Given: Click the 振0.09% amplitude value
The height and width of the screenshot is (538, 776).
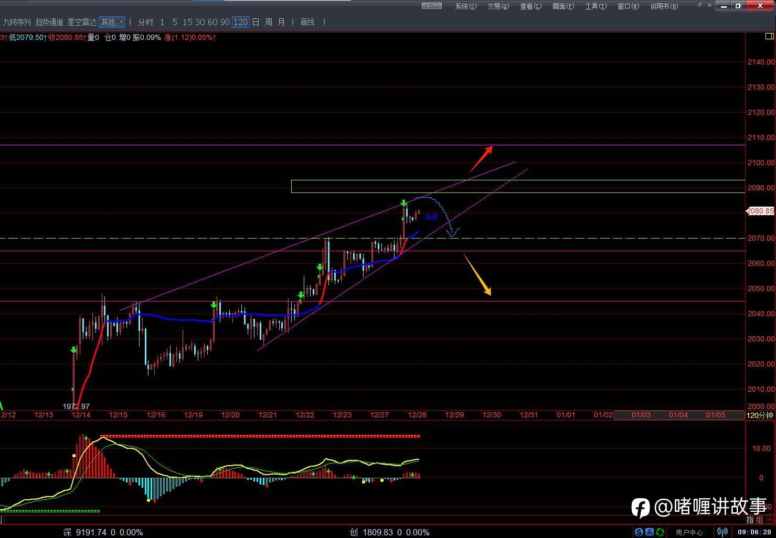Looking at the screenshot, I should tap(146, 37).
